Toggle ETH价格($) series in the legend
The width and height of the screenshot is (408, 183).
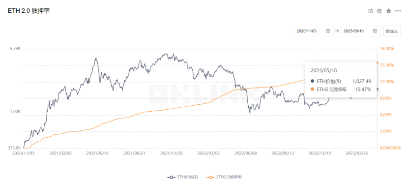(183, 177)
